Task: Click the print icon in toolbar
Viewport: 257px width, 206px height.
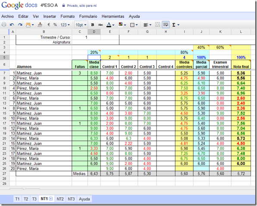Action: pyautogui.click(x=4, y=25)
